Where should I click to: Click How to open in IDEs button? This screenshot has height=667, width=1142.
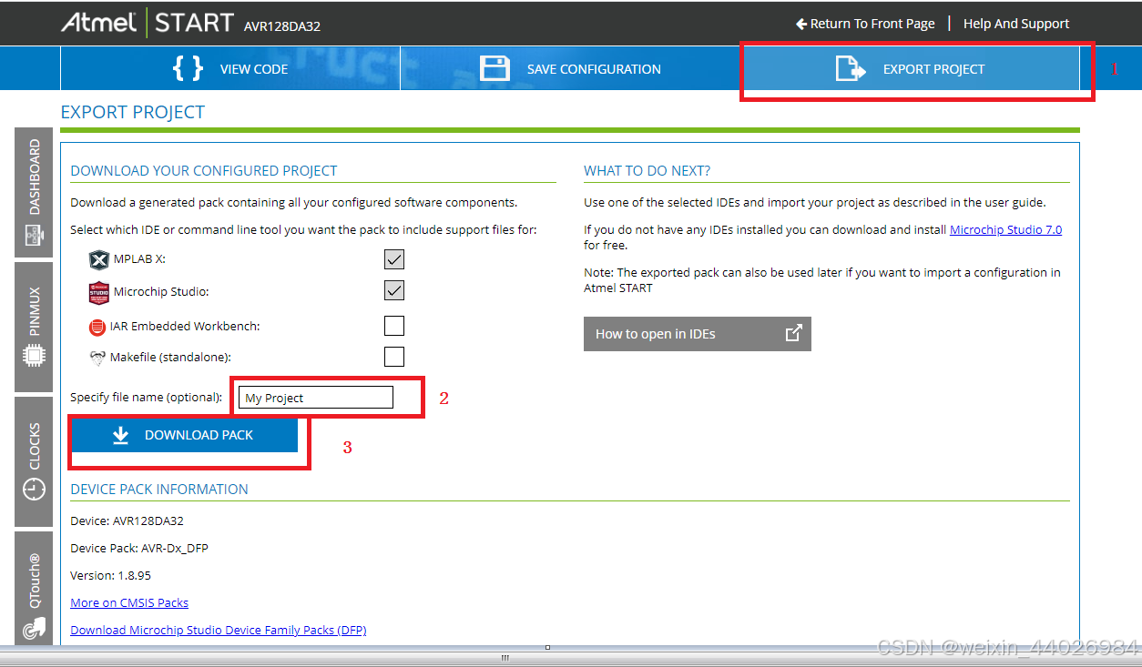click(x=697, y=334)
